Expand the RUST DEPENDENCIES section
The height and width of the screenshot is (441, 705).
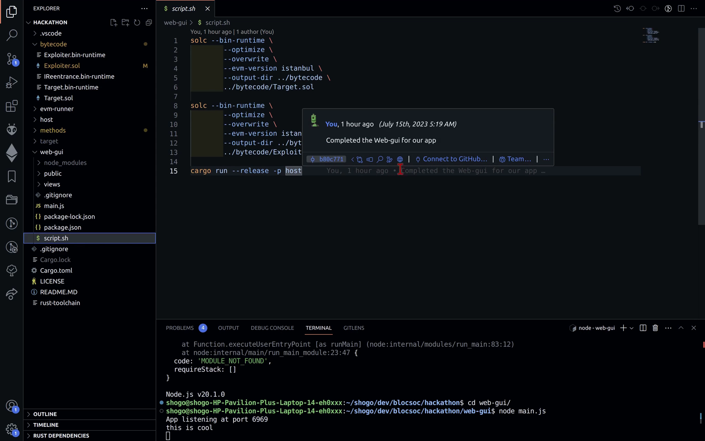pyautogui.click(x=90, y=436)
